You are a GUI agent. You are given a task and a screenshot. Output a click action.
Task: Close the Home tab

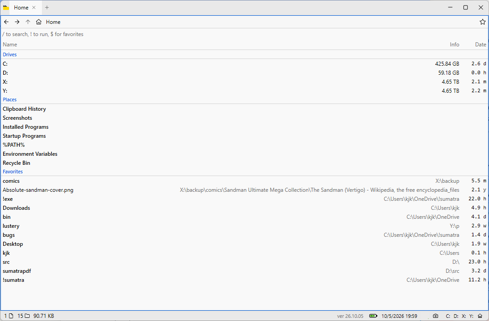point(34,8)
